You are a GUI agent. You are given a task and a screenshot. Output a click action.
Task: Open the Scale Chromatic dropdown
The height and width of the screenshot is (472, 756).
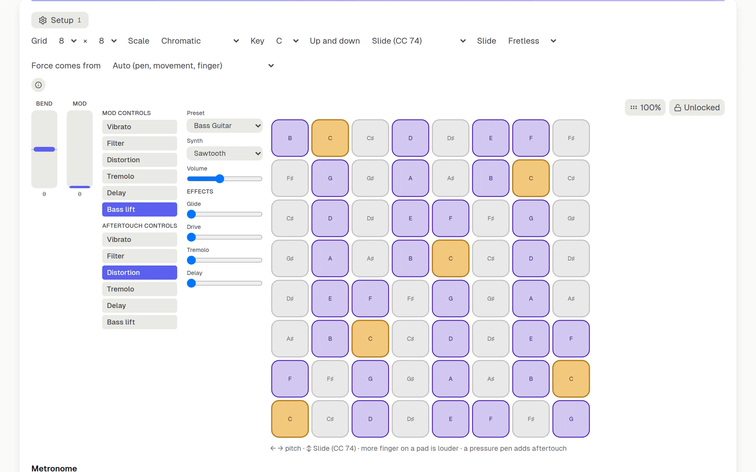point(200,41)
